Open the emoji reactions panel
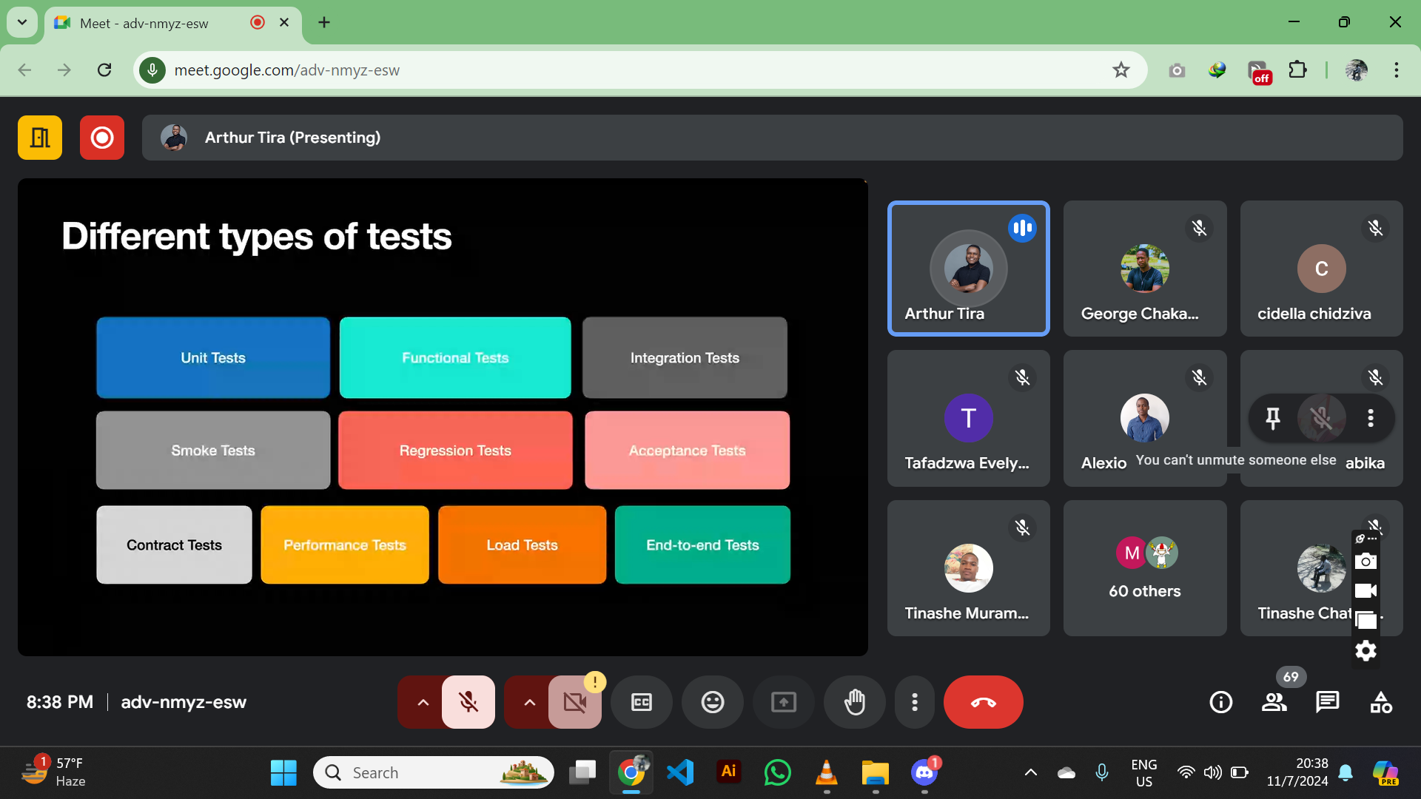The height and width of the screenshot is (799, 1421). pos(712,702)
